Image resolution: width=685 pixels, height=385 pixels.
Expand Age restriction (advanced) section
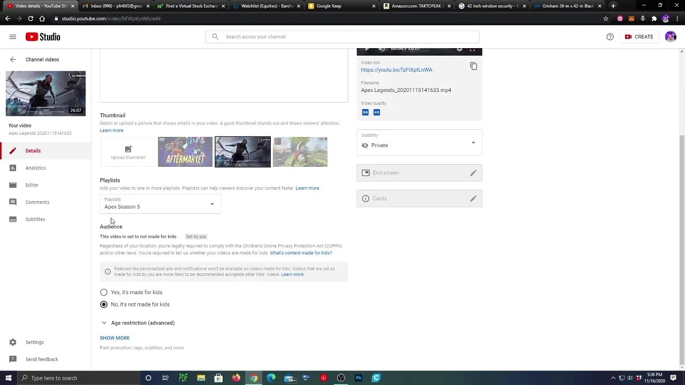tap(138, 323)
